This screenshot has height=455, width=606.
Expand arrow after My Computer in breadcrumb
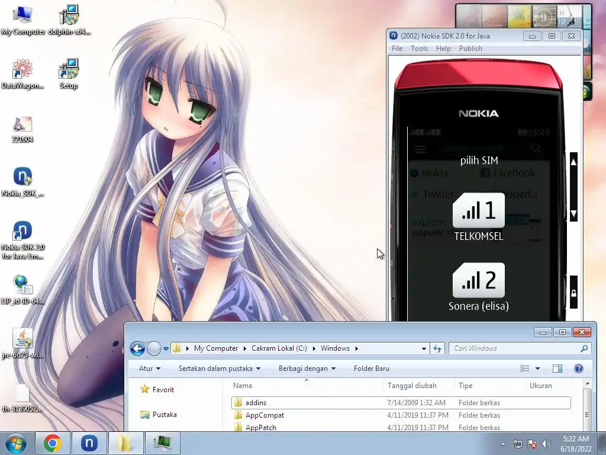click(244, 348)
